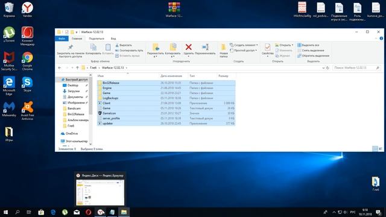Click Cut (Вырезать) in the ribbon
The width and height of the screenshot is (386, 217).
click(x=124, y=45)
